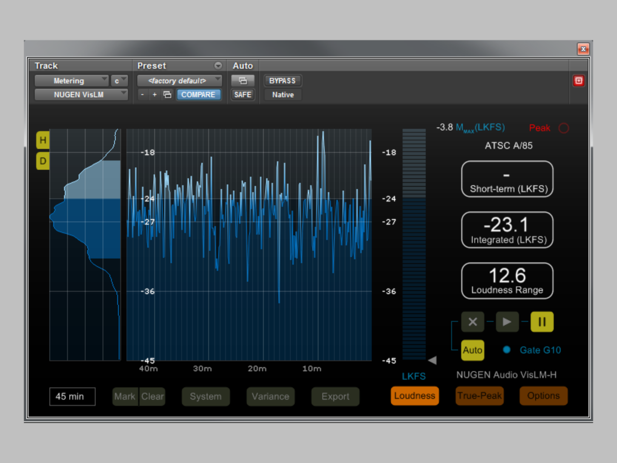Bypass the plugin with BYPASS button

point(283,81)
